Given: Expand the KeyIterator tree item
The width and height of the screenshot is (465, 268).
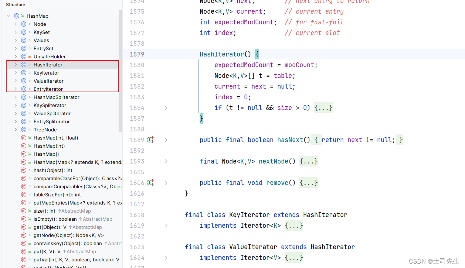Looking at the screenshot, I should (16, 73).
